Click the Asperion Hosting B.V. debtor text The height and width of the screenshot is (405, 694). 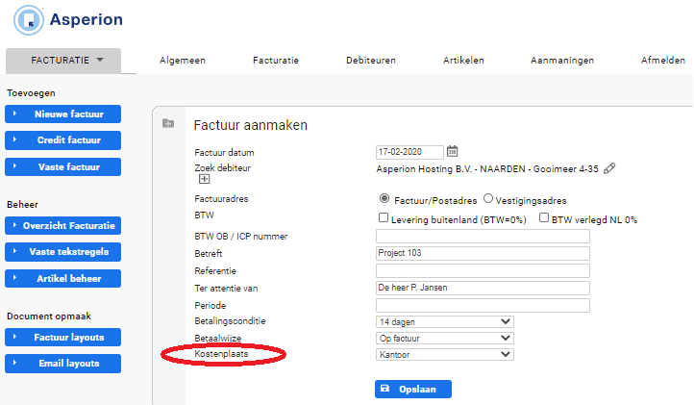(x=487, y=168)
